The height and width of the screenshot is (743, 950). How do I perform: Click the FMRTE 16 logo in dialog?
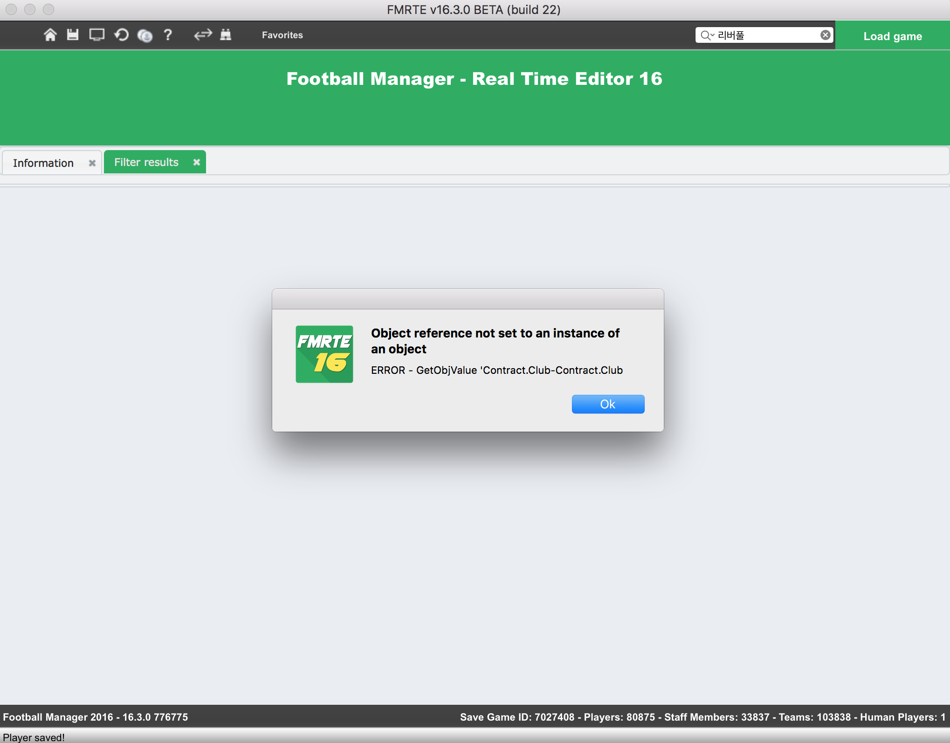(324, 354)
